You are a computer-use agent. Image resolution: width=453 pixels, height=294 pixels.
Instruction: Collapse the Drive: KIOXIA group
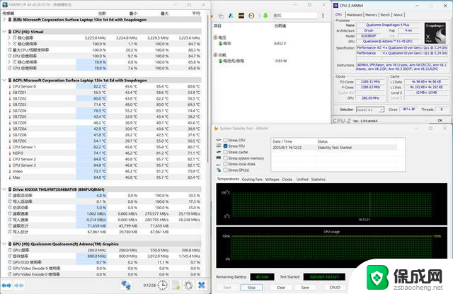(x=4, y=189)
